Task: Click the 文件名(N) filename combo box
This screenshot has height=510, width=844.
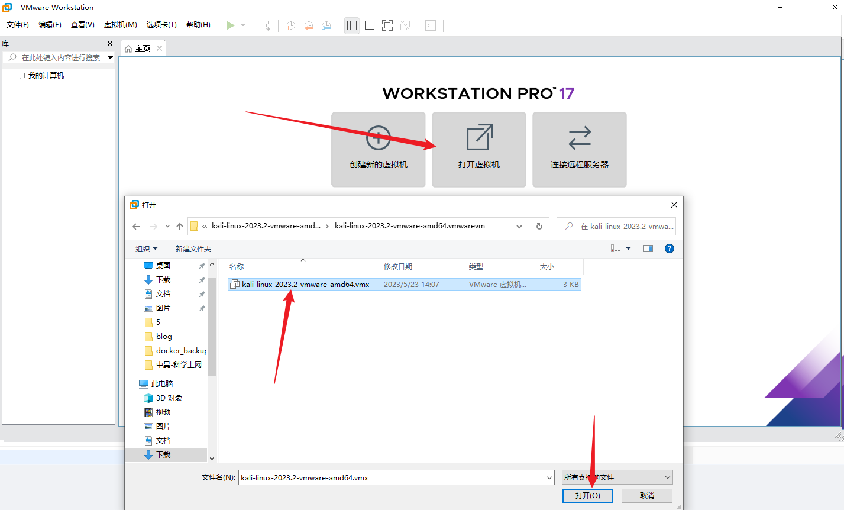Action: 396,477
